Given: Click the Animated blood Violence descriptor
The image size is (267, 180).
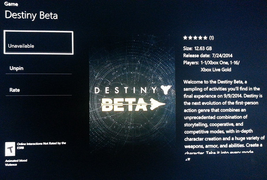Looking at the screenshot, I should [x=16, y=162].
